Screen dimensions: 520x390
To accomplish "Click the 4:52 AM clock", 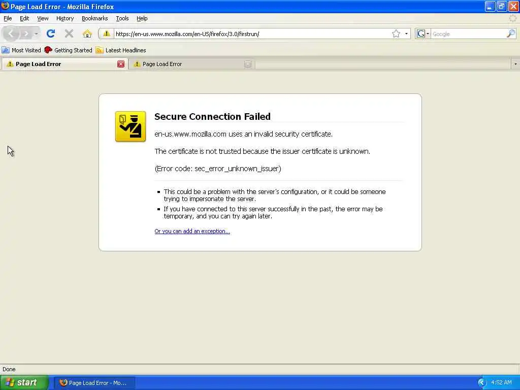I will (501, 383).
